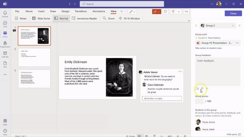Record video feedback camera icon
Viewport: 244px width, 137px height.
click(197, 88)
